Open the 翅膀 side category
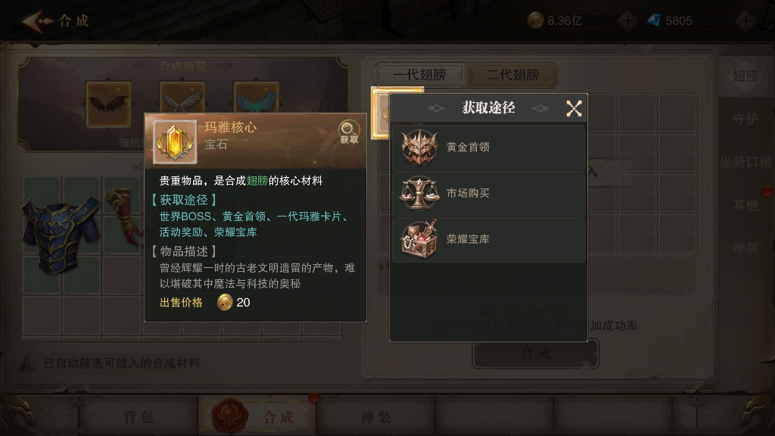775x436 pixels. 745,76
